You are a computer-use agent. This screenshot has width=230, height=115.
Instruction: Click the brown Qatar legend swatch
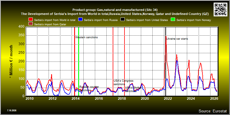[x=30, y=24]
